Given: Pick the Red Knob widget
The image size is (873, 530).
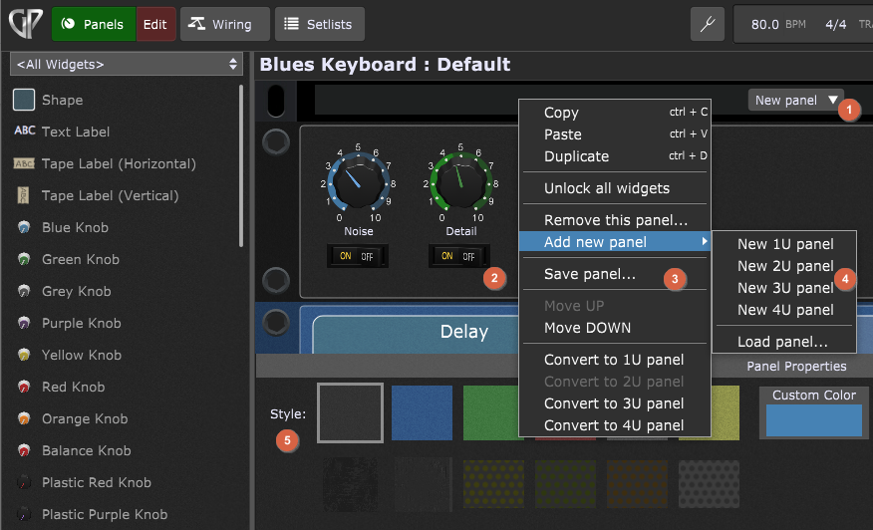Looking at the screenshot, I should [59, 387].
